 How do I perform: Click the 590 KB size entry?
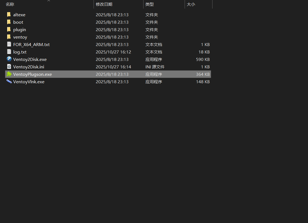pos(203,59)
